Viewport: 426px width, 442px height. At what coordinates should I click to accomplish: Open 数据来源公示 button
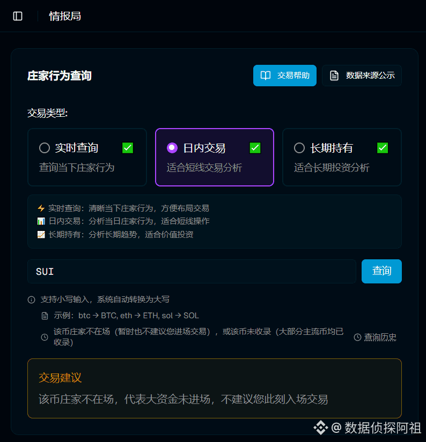(x=362, y=76)
